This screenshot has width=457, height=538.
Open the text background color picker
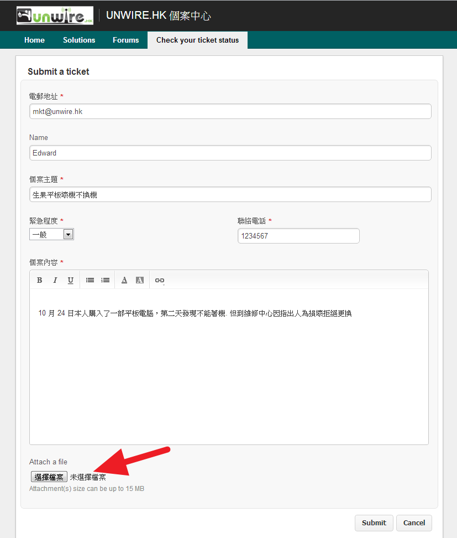[140, 280]
